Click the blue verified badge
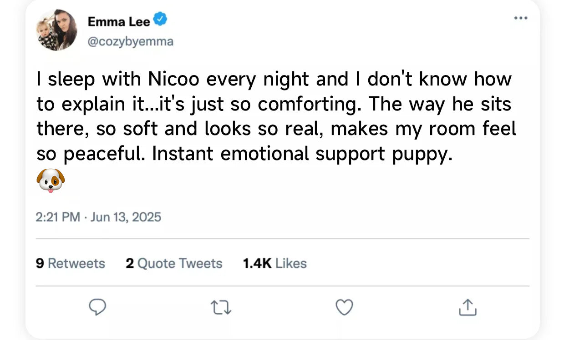The height and width of the screenshot is (340, 564). point(161,20)
